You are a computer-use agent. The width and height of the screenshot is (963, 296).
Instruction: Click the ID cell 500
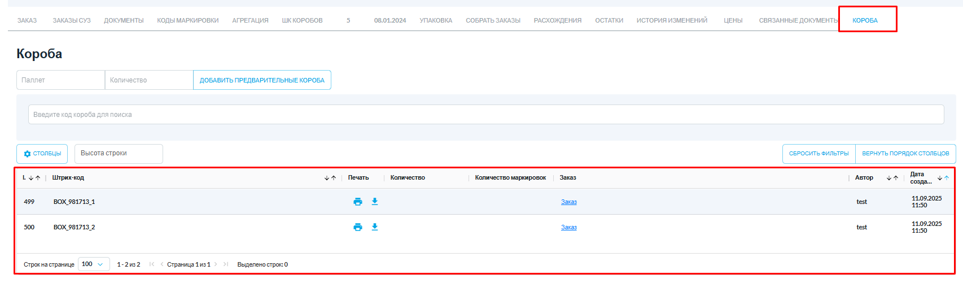(x=29, y=227)
